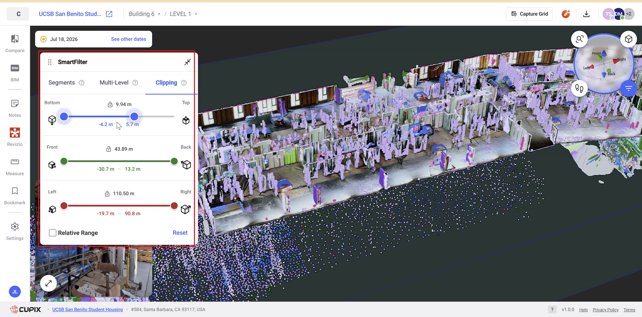Click the blue Bottom slider handle

(64, 116)
